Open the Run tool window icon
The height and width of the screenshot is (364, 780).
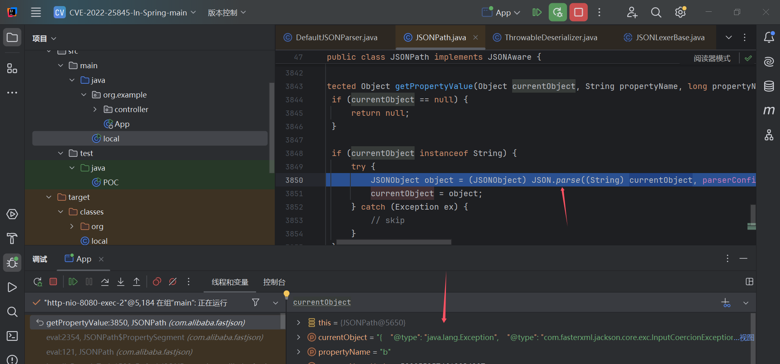pos(12,287)
